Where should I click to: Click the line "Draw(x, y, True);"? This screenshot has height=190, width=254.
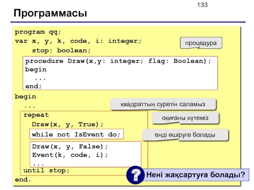(68, 124)
